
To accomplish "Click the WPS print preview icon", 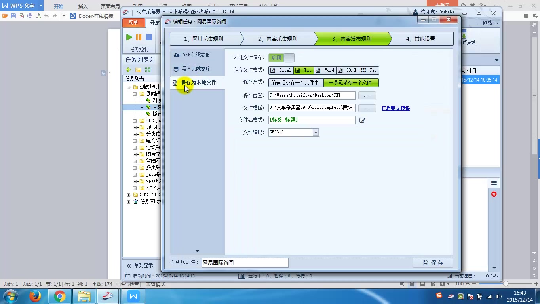I will (38, 16).
